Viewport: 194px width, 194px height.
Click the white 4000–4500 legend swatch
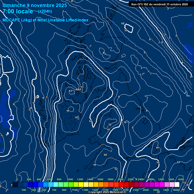(177, 184)
